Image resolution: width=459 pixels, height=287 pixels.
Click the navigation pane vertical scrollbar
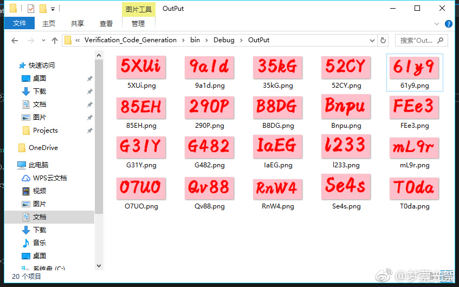point(99,135)
